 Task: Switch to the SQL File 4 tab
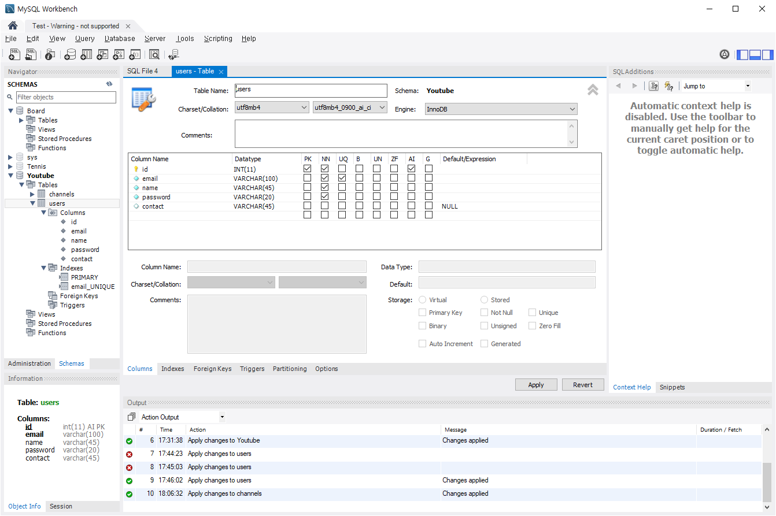click(142, 71)
